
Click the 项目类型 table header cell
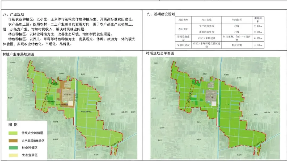(x=183, y=20)
